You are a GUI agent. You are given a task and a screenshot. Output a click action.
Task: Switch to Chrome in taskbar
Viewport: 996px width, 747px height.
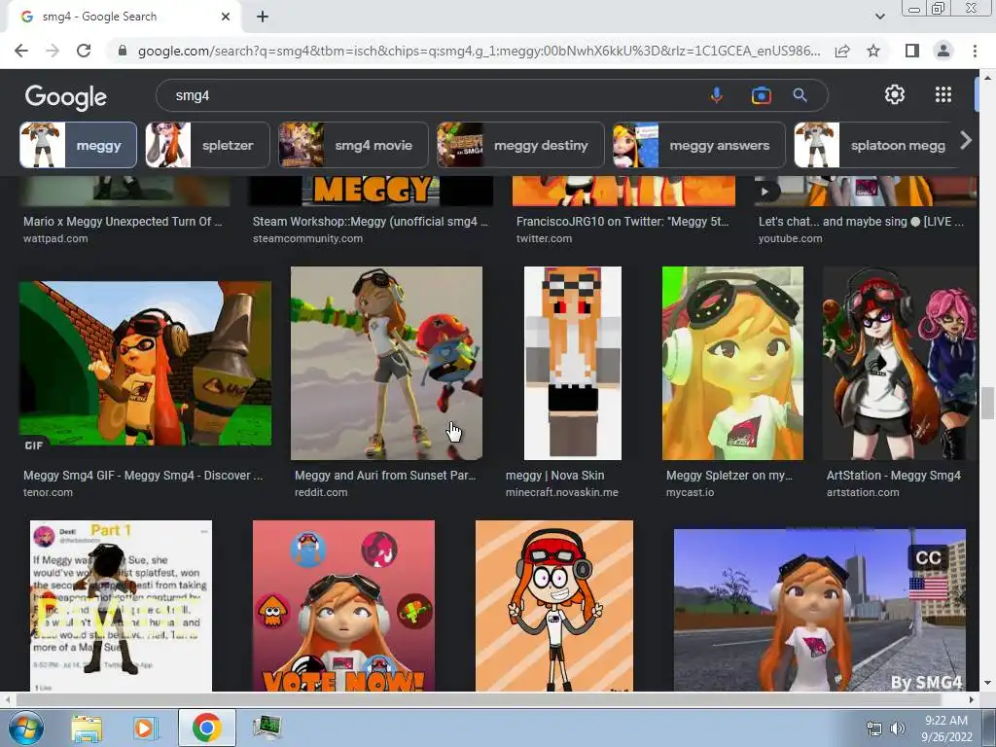tap(206, 728)
